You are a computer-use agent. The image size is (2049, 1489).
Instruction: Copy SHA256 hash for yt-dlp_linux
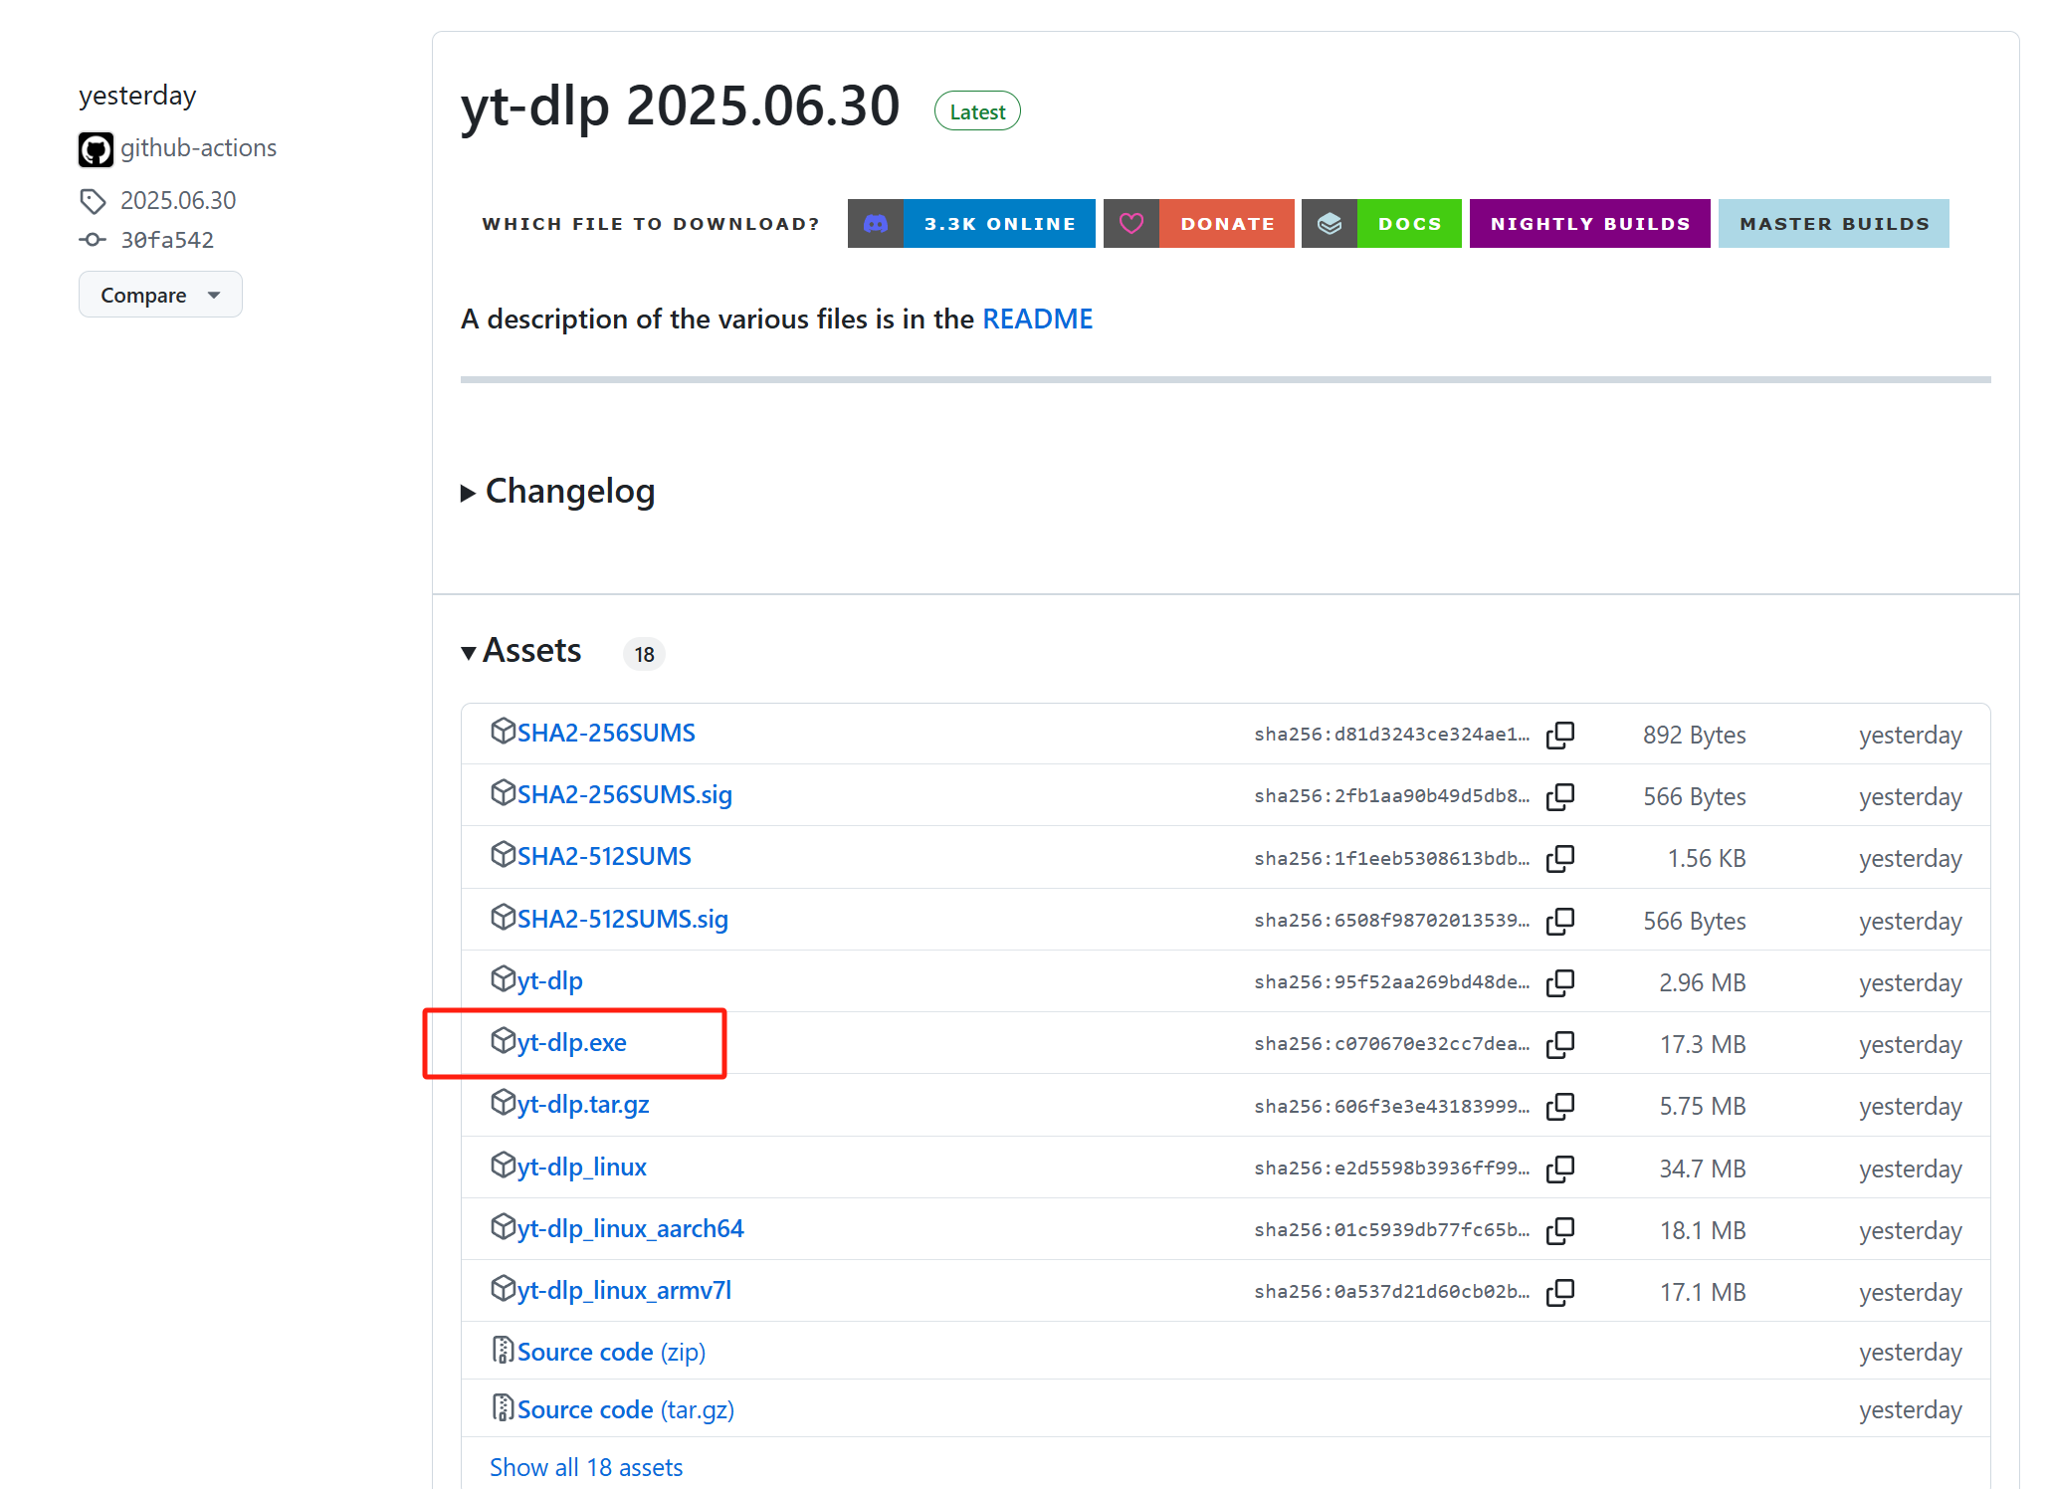pyautogui.click(x=1559, y=1169)
